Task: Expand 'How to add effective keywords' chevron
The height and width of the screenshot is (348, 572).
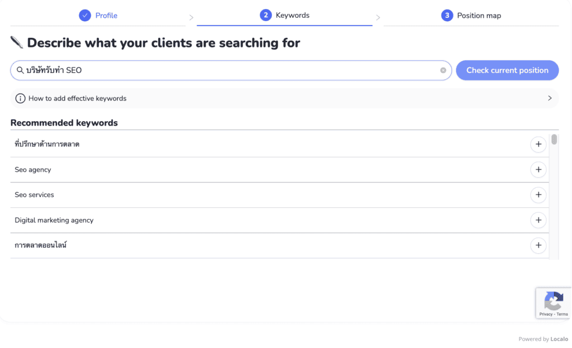Action: pos(550,98)
